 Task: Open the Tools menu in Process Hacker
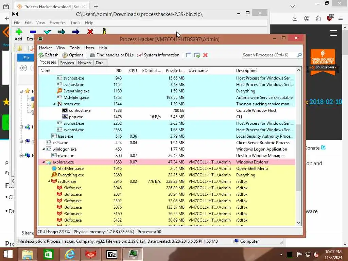74,48
